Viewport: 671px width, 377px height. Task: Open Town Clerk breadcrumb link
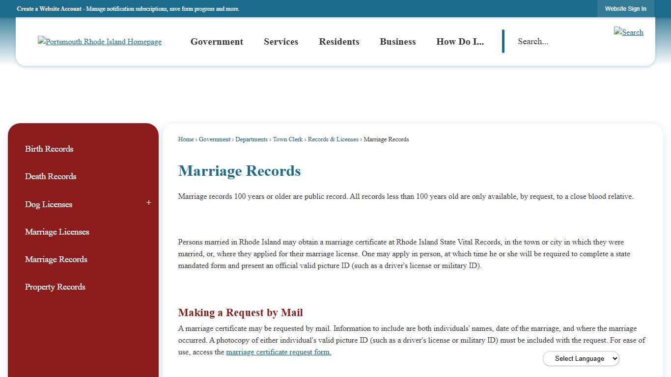coord(288,139)
